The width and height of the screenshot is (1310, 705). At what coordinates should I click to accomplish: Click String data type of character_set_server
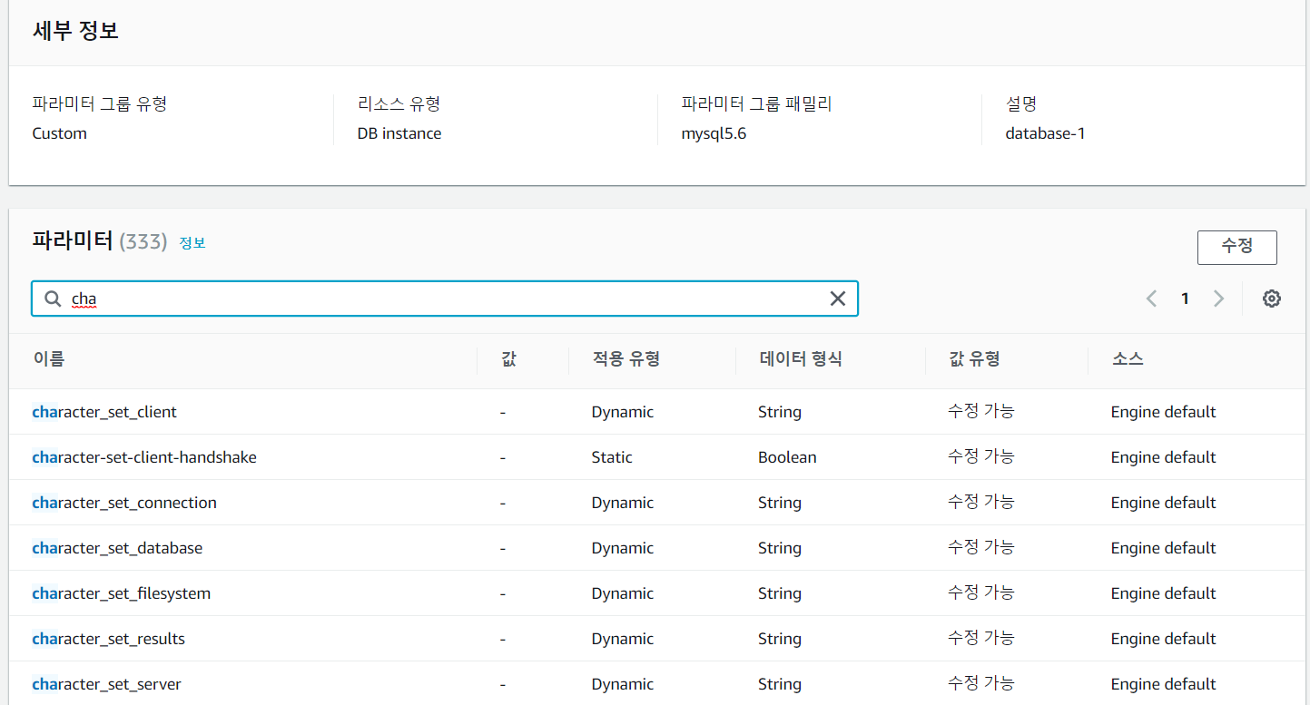pos(780,684)
